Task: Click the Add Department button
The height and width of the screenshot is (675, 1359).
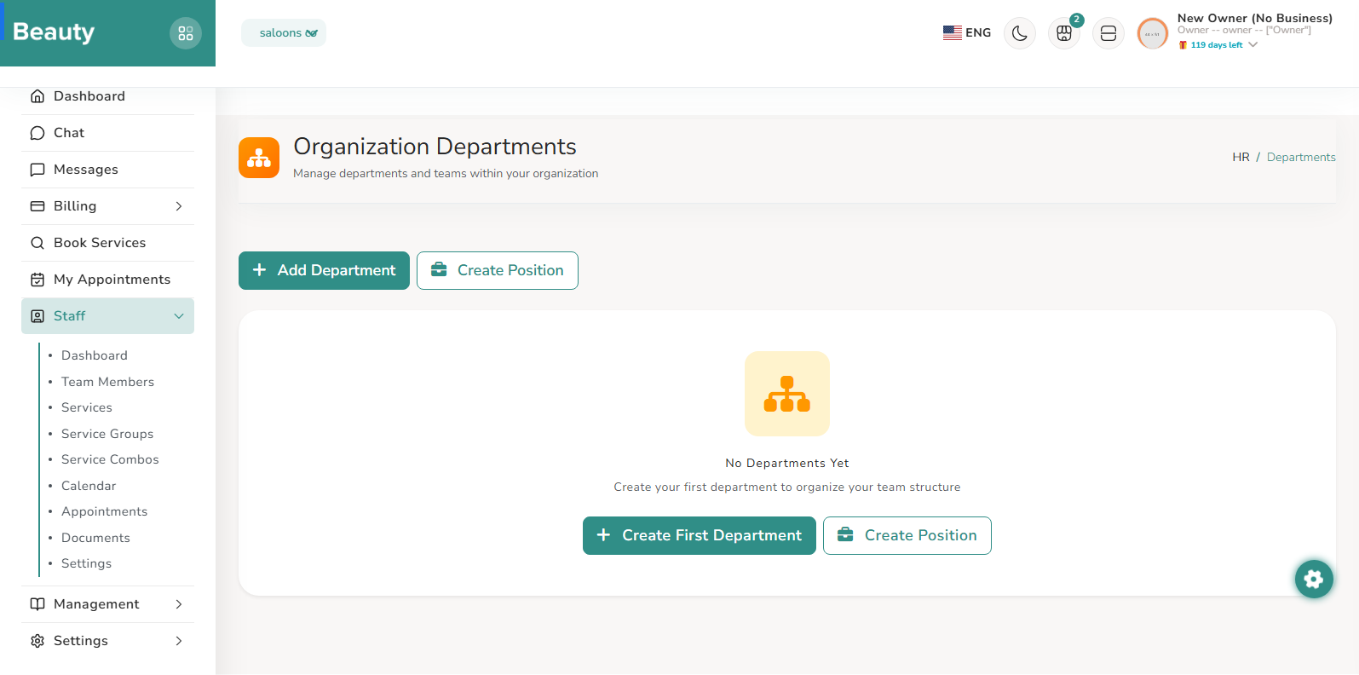Action: click(x=324, y=270)
